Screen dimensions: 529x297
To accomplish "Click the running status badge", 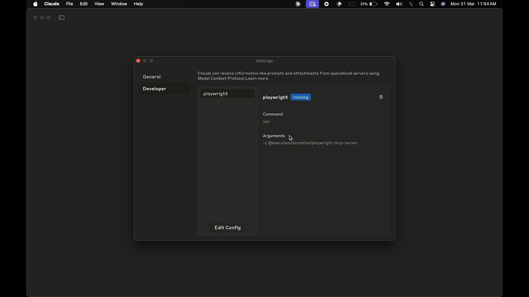I will point(300,97).
